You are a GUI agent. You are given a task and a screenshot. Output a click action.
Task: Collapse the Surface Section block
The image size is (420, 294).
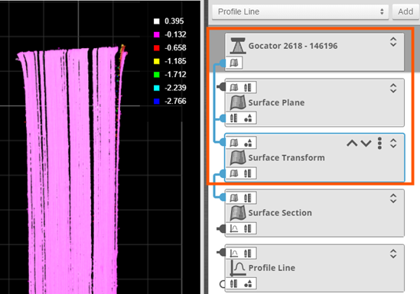coord(393,199)
